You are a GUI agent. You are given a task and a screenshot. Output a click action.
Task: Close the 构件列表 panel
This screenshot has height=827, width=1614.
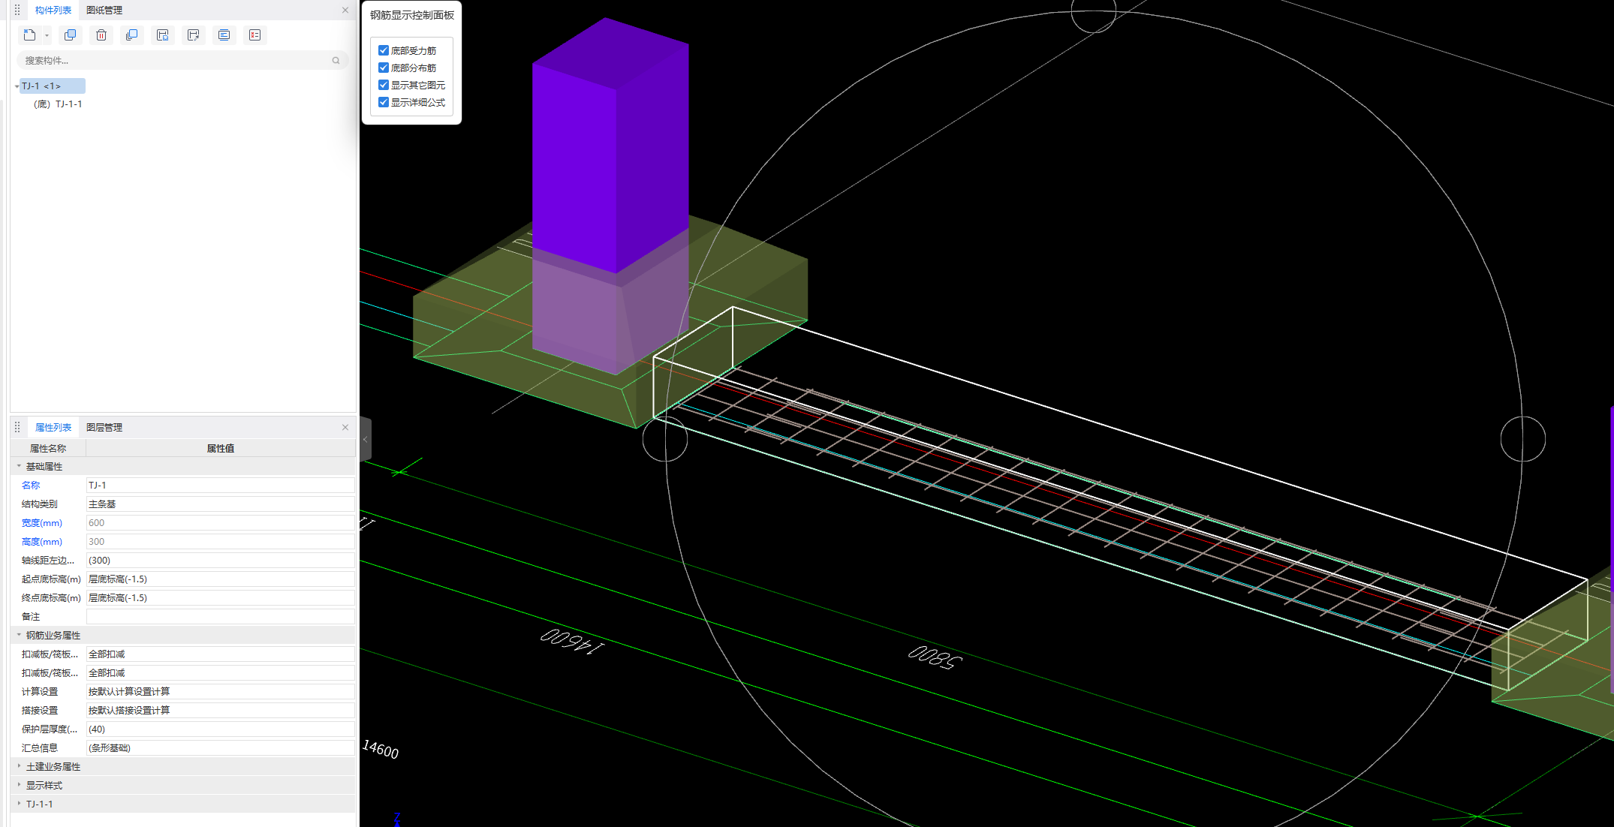345,10
